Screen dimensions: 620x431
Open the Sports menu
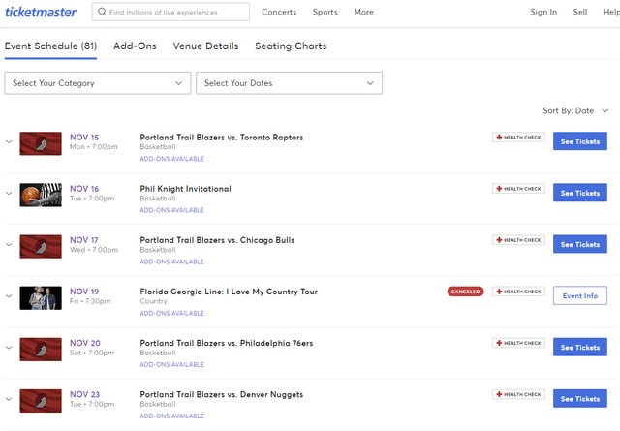tap(325, 13)
